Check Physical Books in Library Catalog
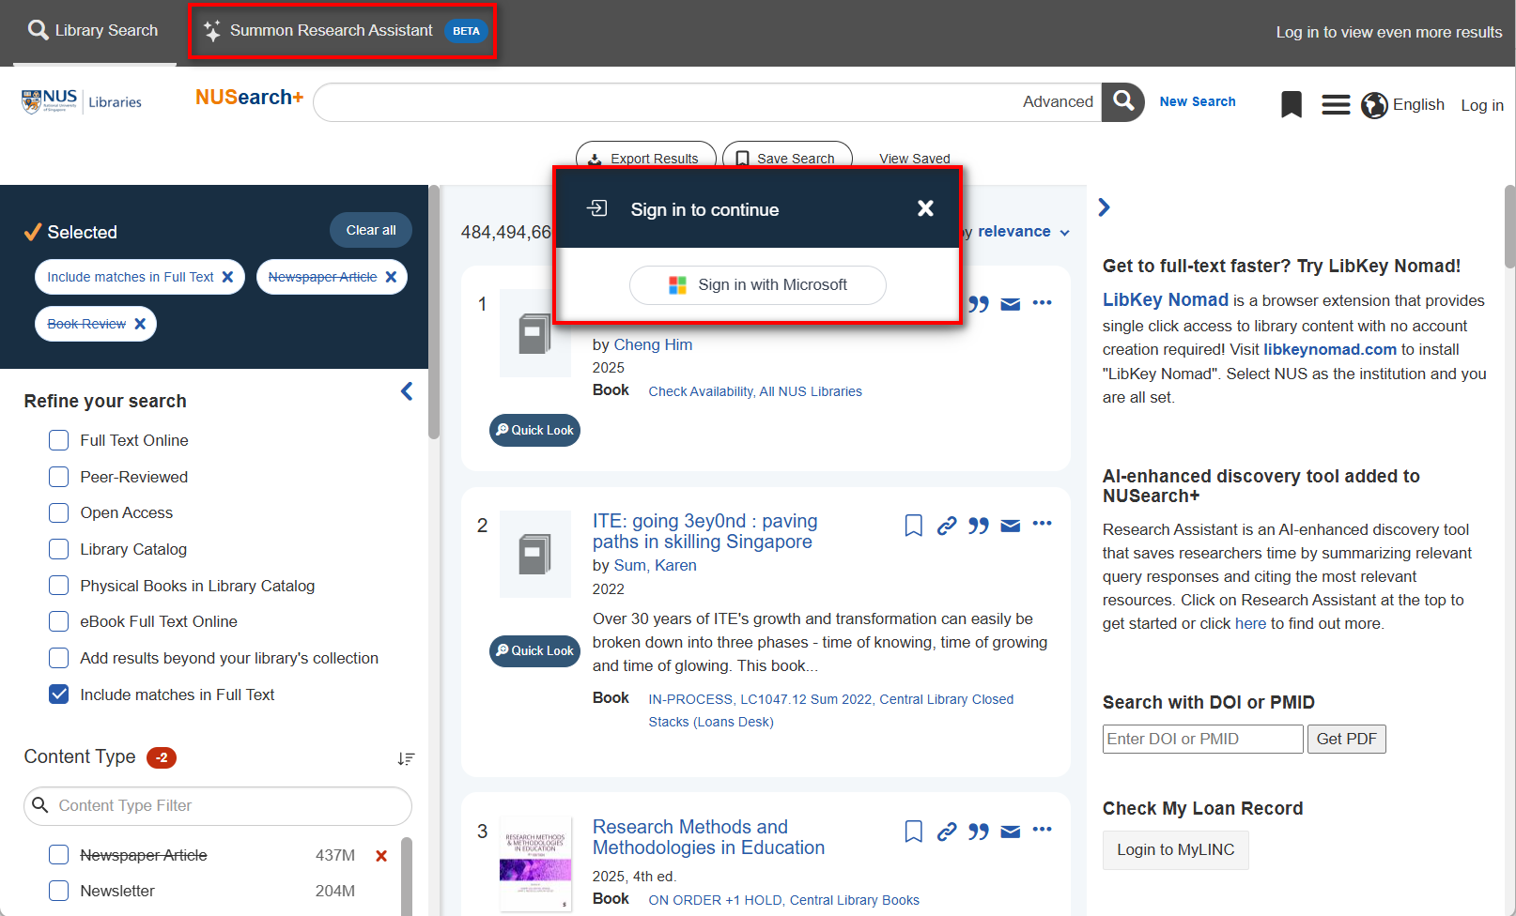Image resolution: width=1516 pixels, height=916 pixels. (58, 586)
